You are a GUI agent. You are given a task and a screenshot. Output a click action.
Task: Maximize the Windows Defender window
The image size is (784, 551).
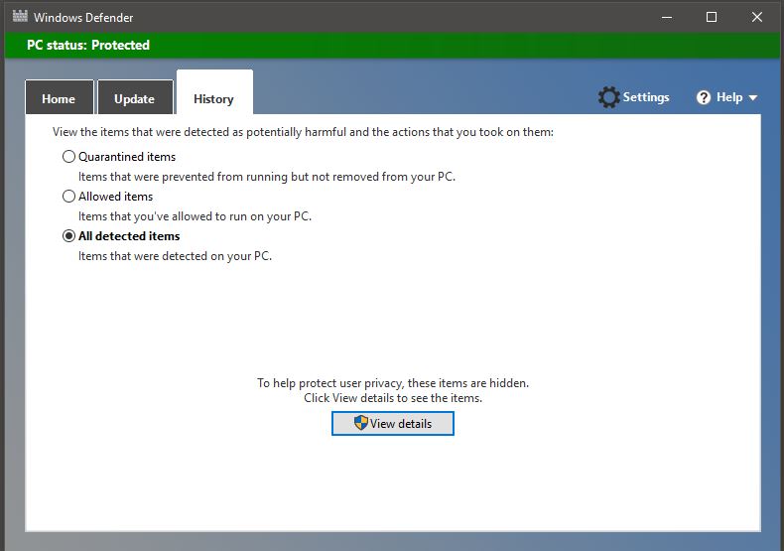pyautogui.click(x=712, y=17)
